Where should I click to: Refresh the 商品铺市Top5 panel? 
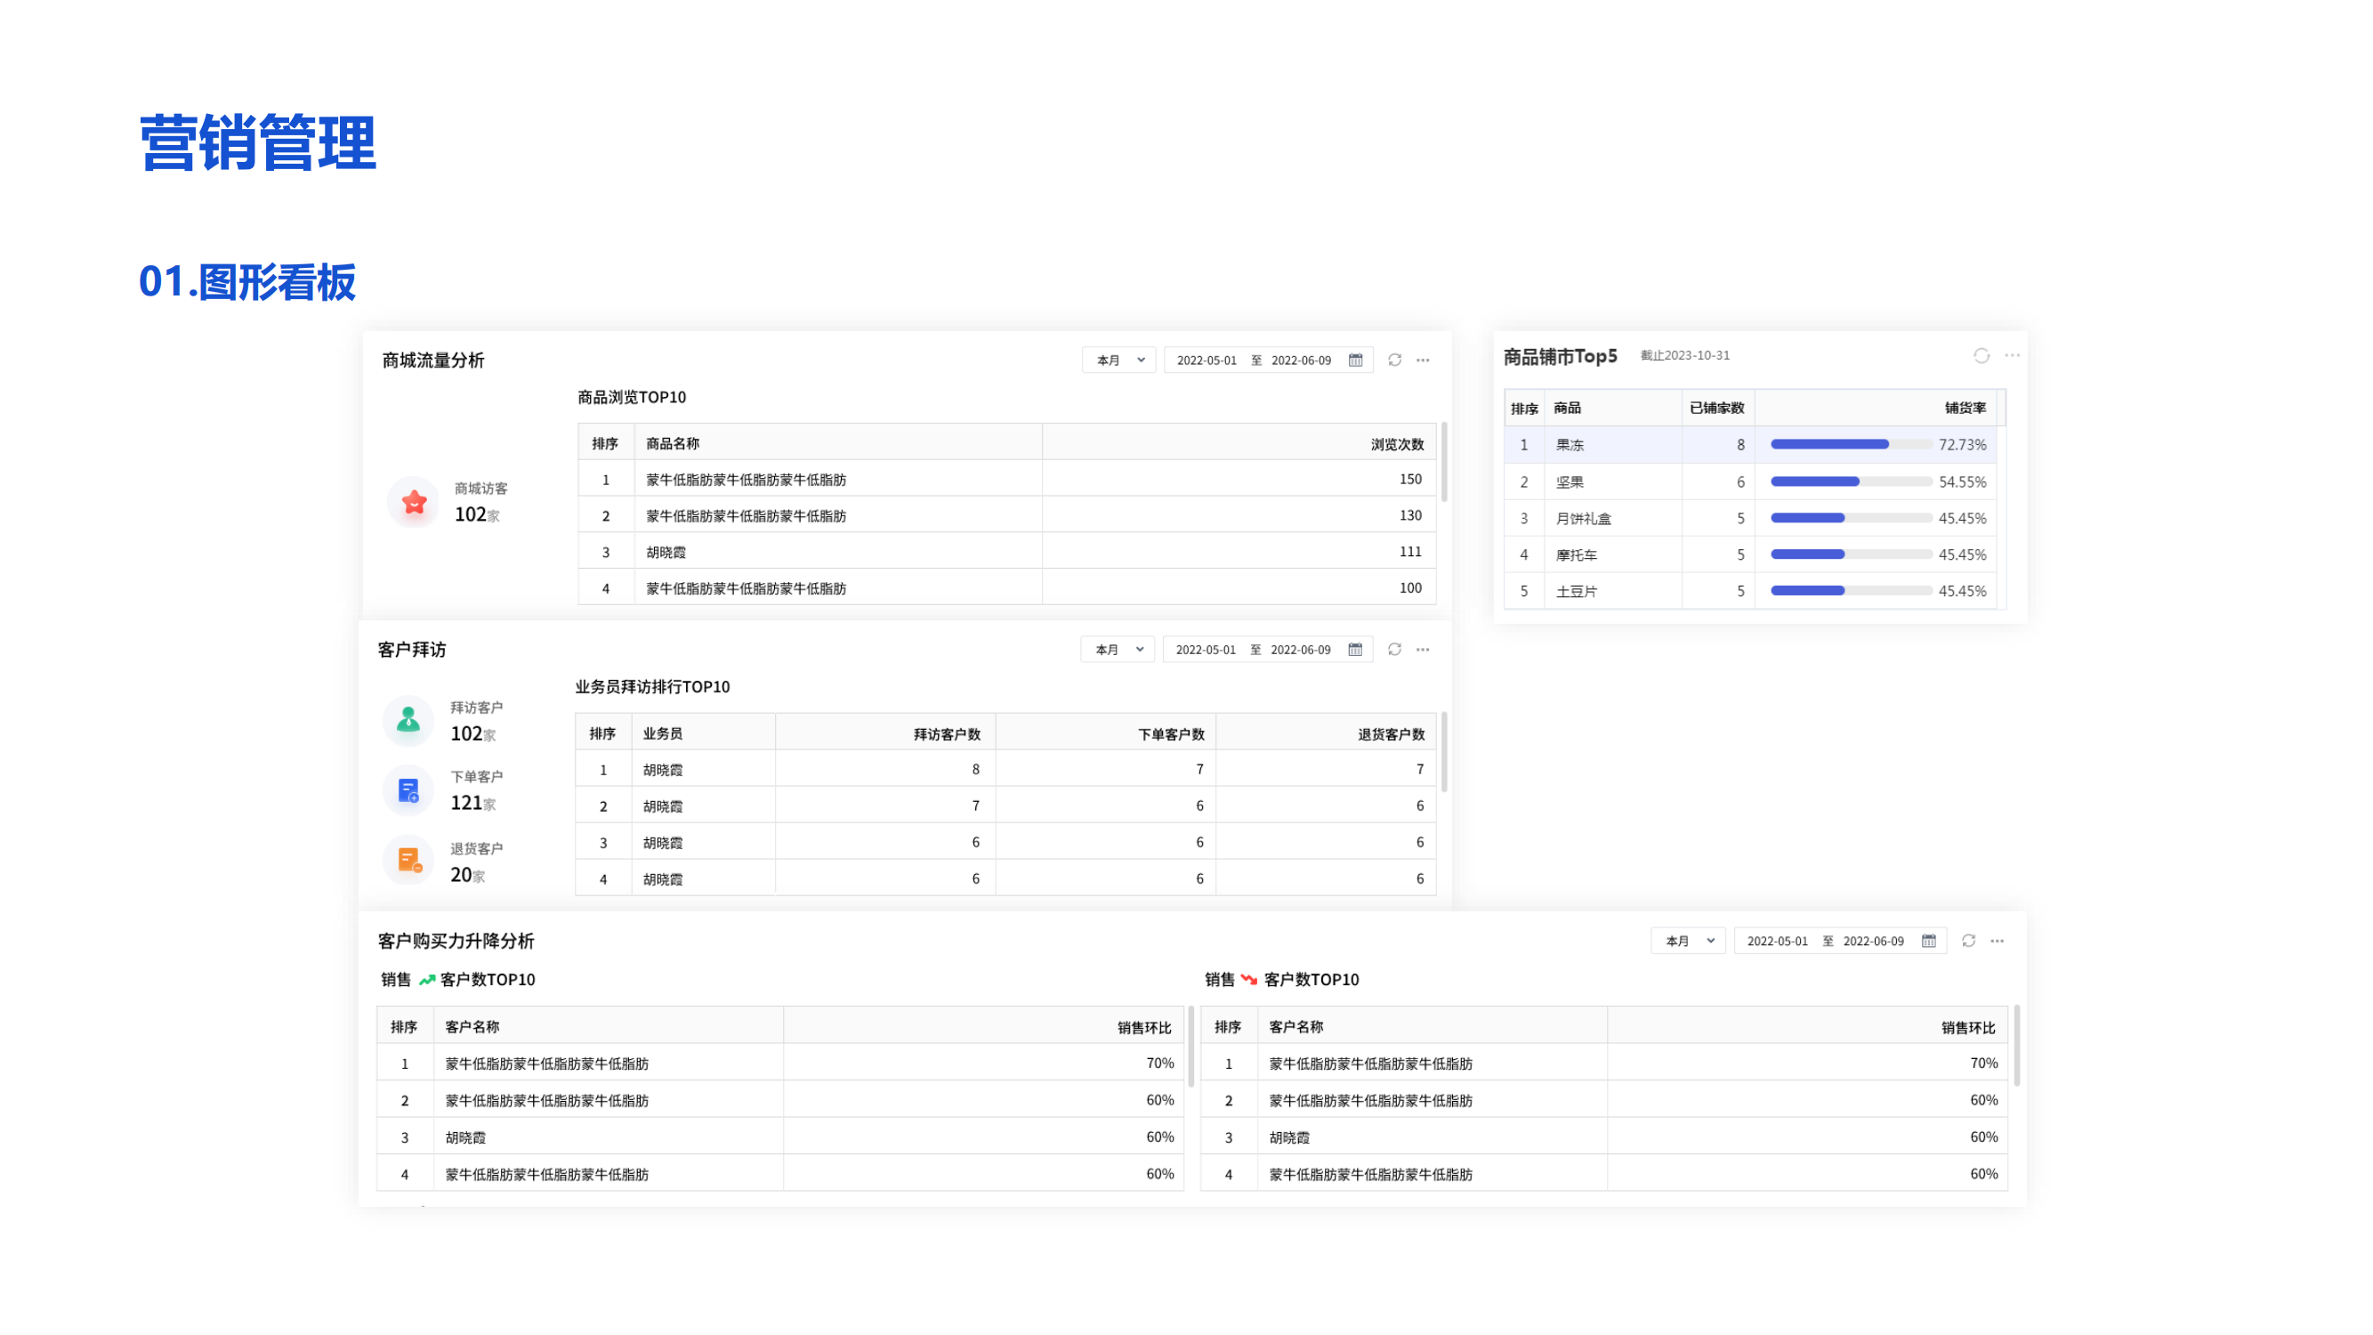point(1982,356)
